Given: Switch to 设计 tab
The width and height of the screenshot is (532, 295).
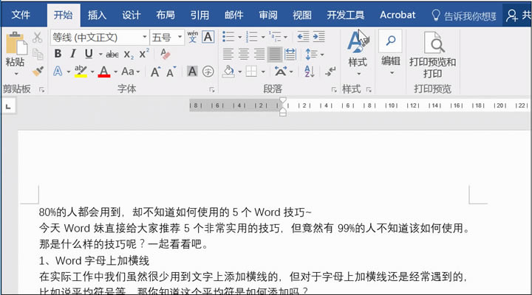Looking at the screenshot, I should pyautogui.click(x=132, y=15).
